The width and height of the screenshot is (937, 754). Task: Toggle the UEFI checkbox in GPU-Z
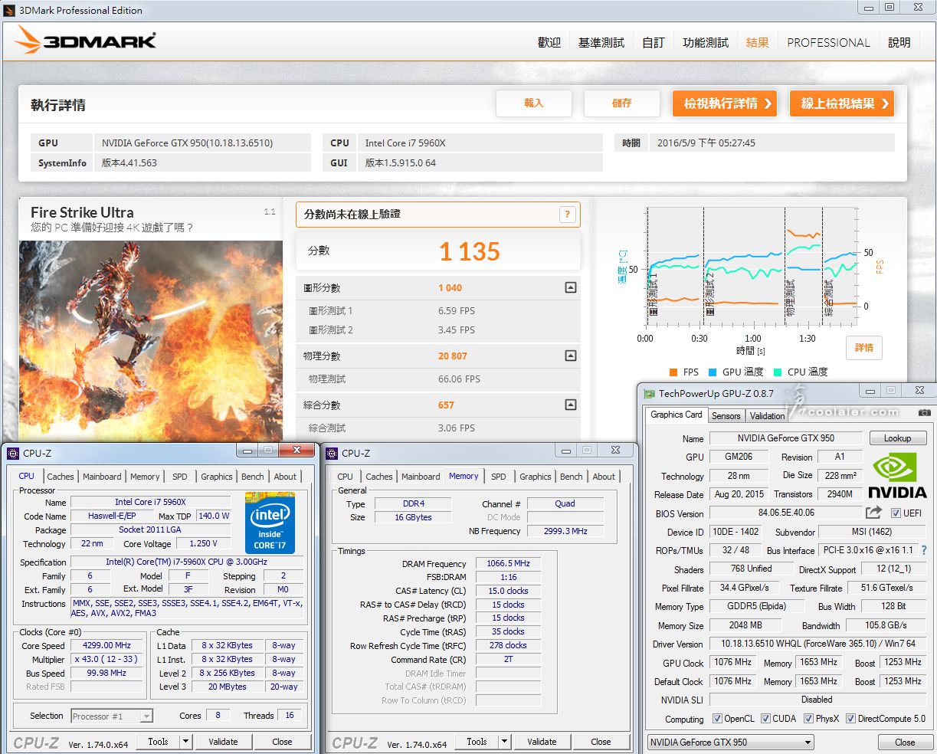(896, 513)
